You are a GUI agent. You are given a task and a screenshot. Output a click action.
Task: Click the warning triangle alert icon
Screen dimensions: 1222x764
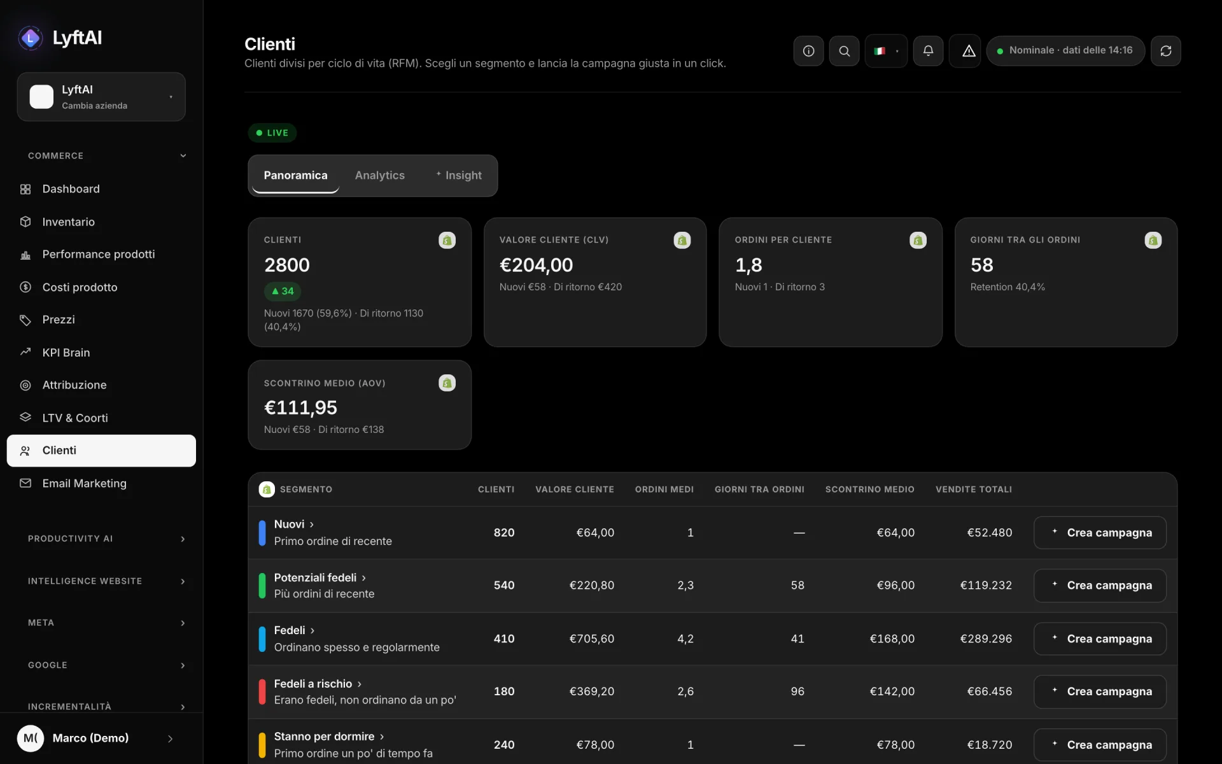pos(968,51)
